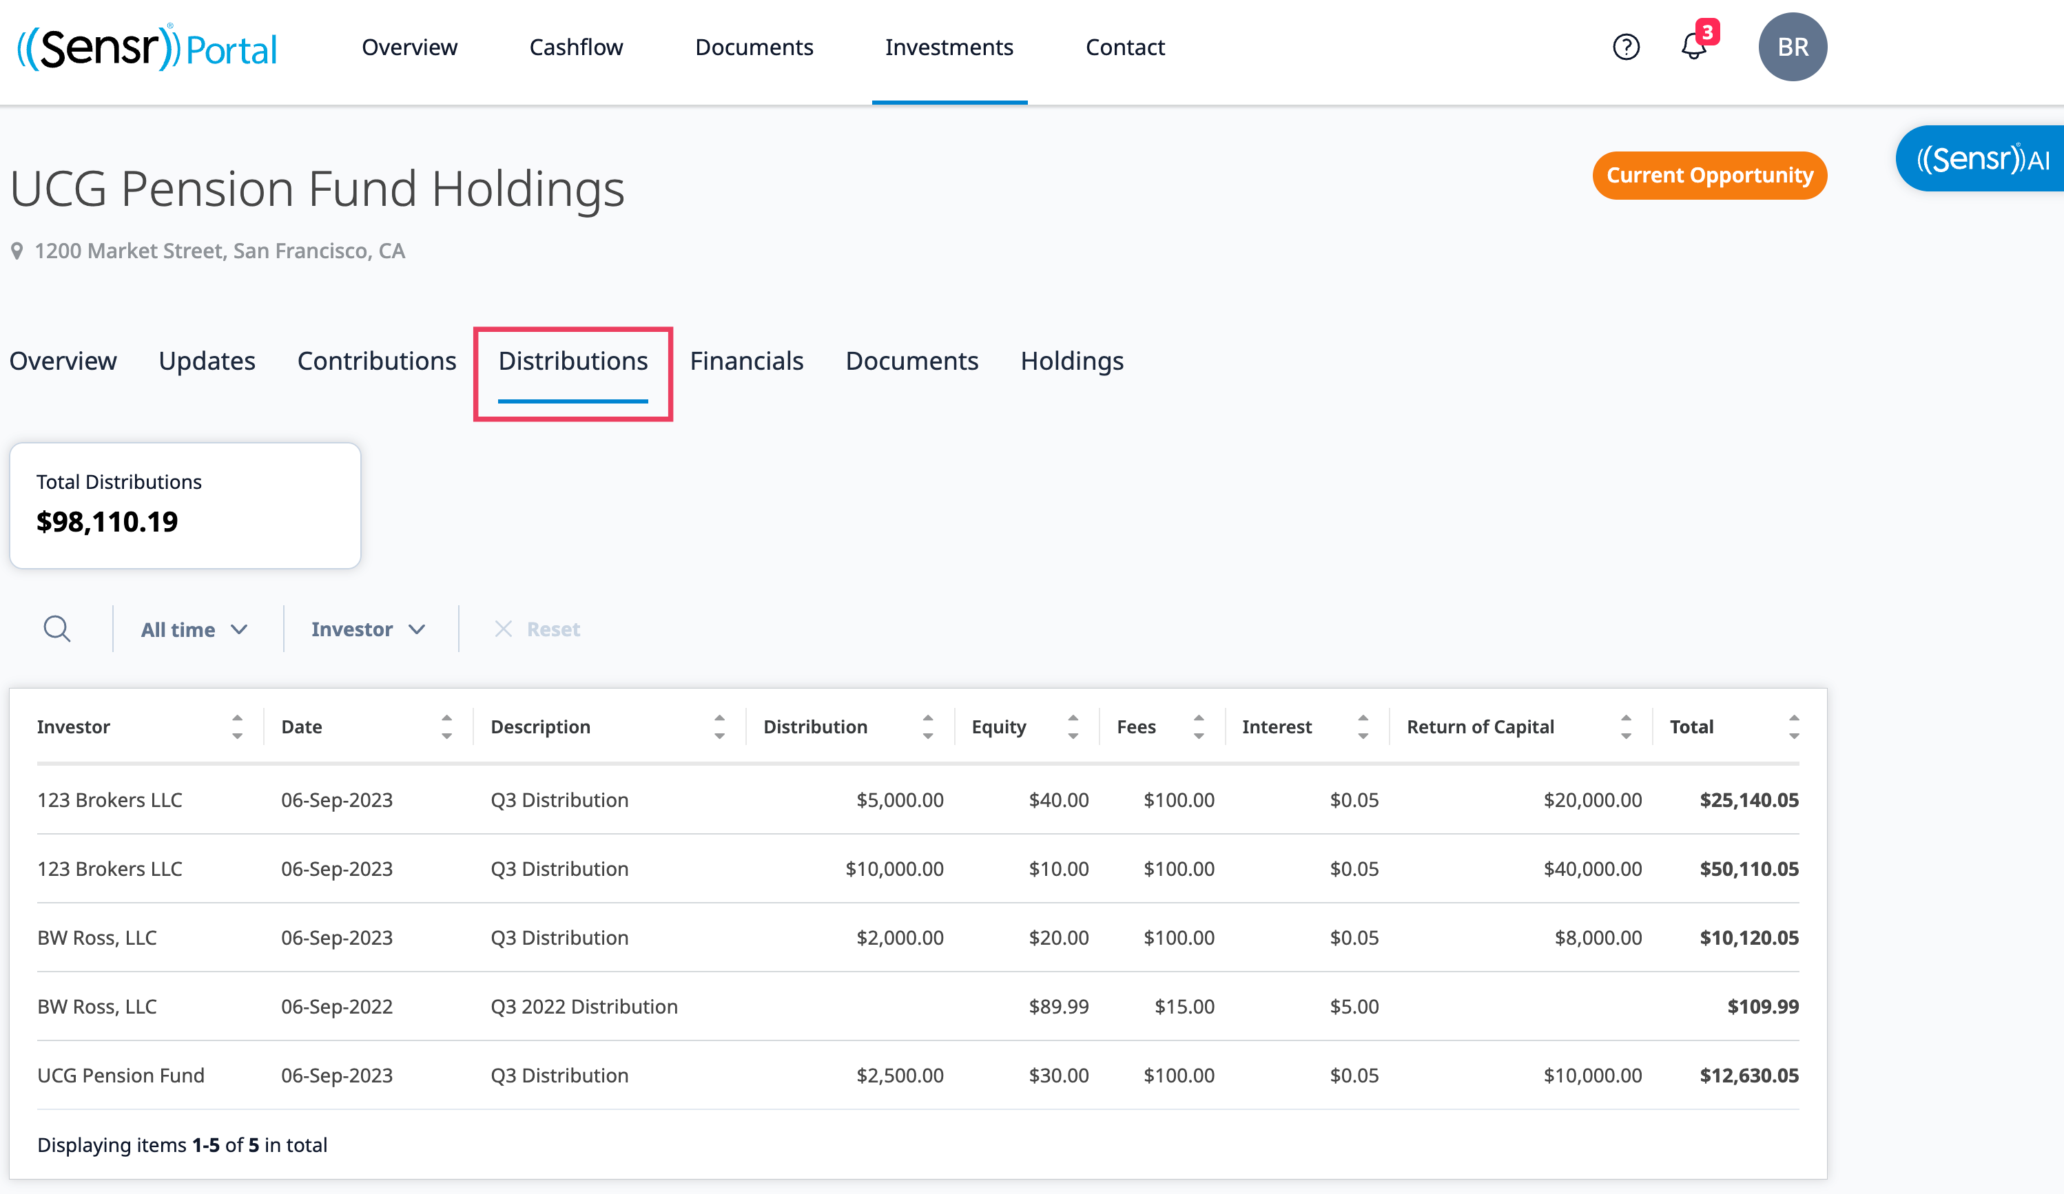Image resolution: width=2064 pixels, height=1194 pixels.
Task: Open the BR user avatar menu
Action: (x=1792, y=47)
